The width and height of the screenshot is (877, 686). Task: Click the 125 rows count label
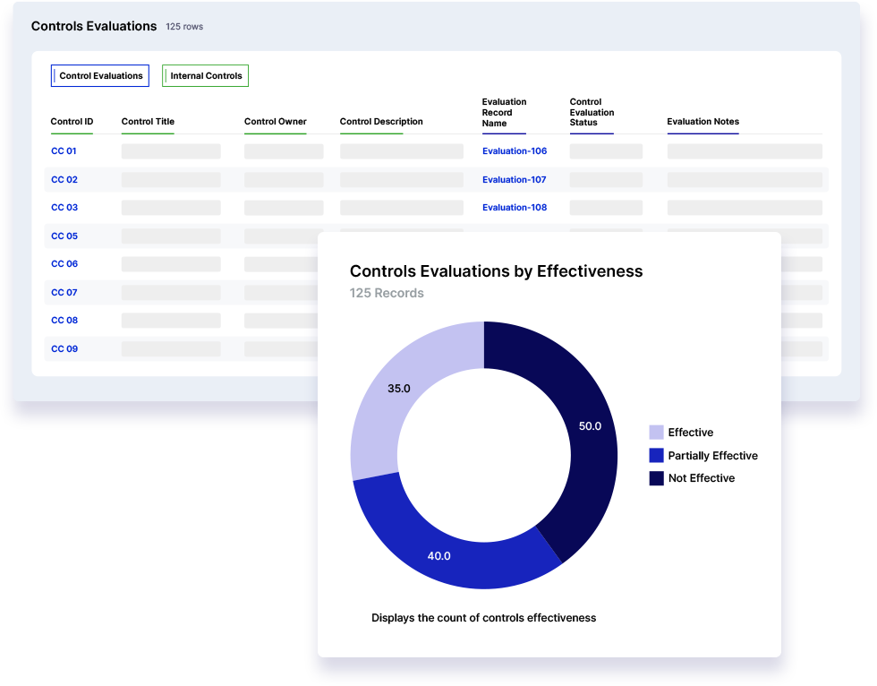(184, 27)
